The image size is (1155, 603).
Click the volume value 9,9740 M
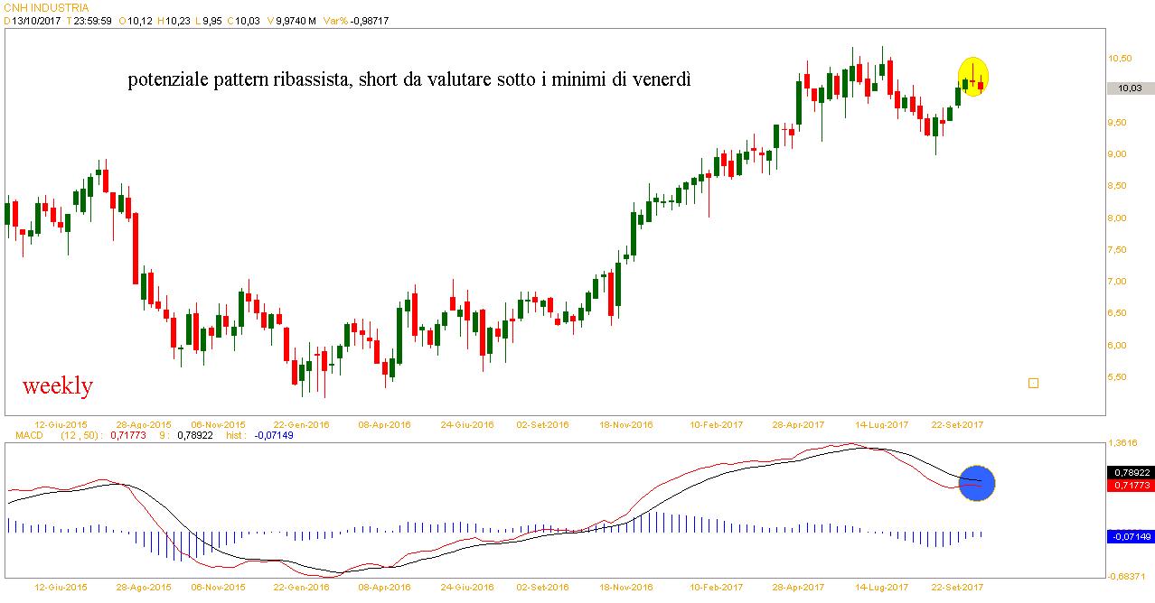pos(296,22)
